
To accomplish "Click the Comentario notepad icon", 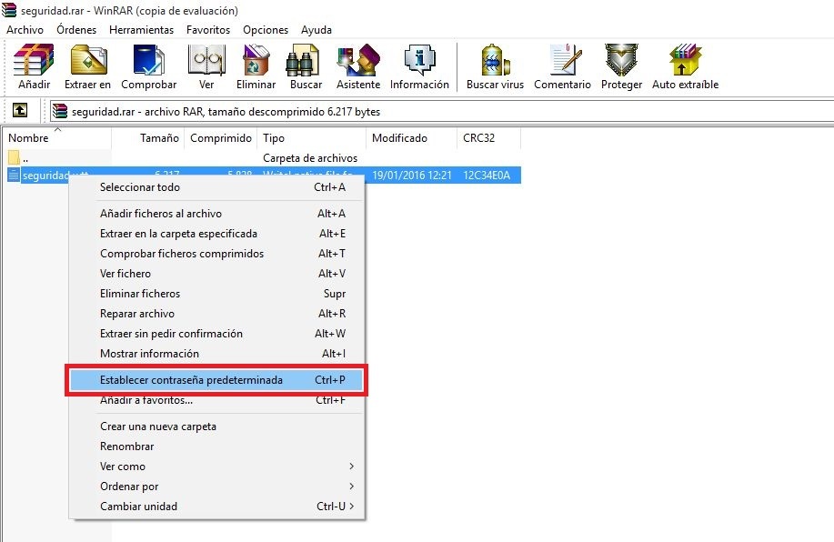I will [x=566, y=60].
